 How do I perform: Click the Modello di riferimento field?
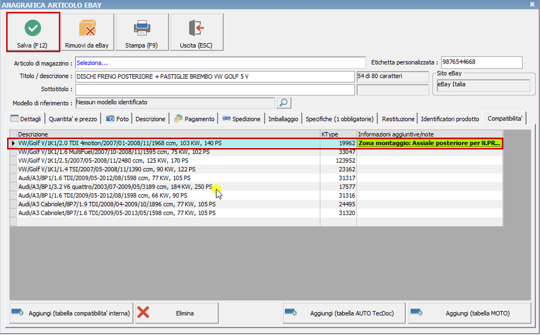point(175,102)
